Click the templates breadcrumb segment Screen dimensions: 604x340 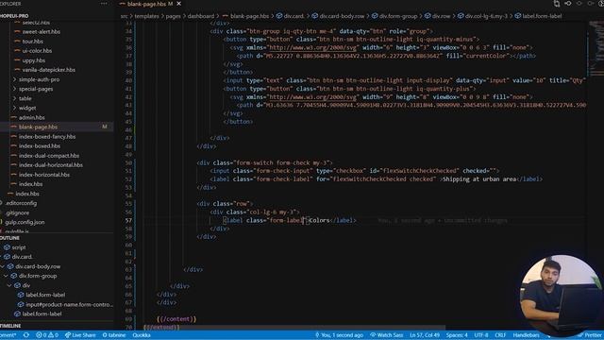(x=147, y=16)
